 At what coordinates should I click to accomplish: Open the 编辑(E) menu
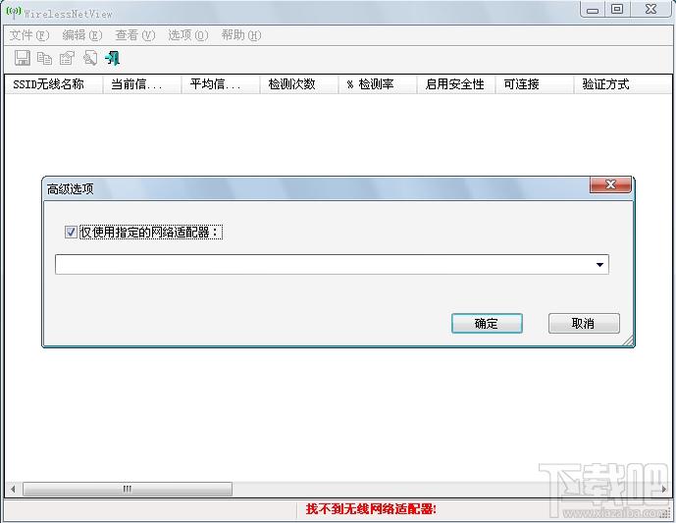81,35
